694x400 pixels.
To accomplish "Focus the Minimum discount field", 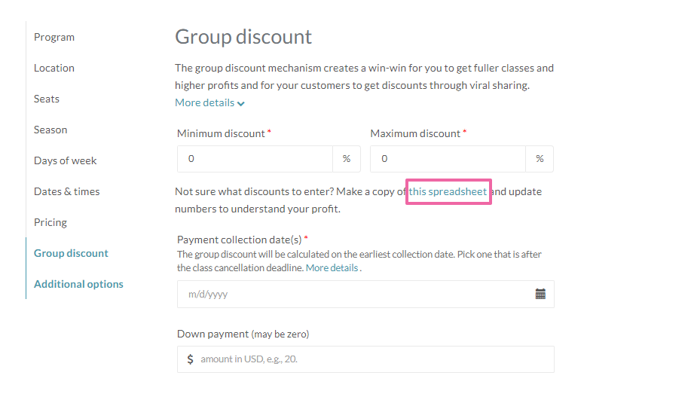I will (x=255, y=159).
